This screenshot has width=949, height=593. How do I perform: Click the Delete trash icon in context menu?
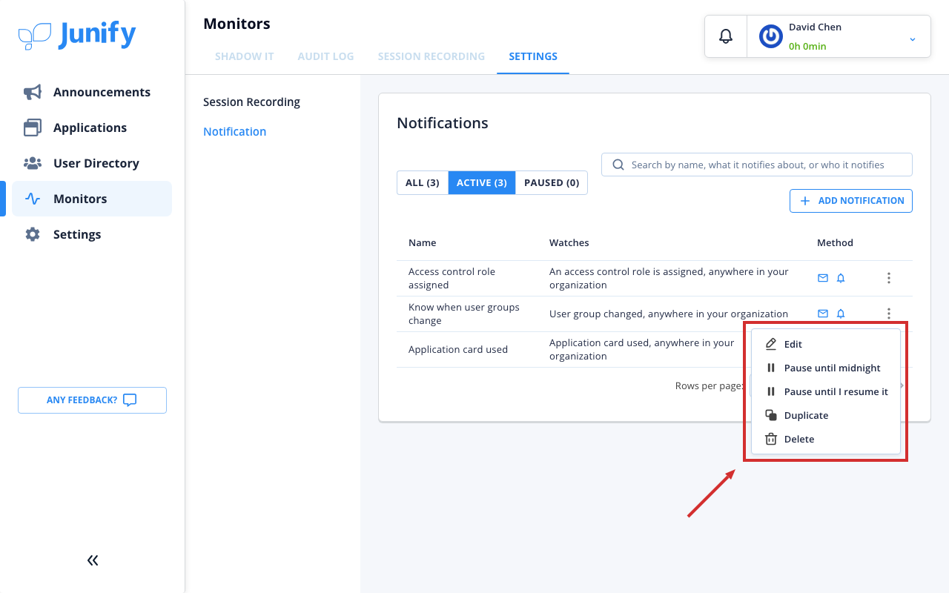click(771, 439)
